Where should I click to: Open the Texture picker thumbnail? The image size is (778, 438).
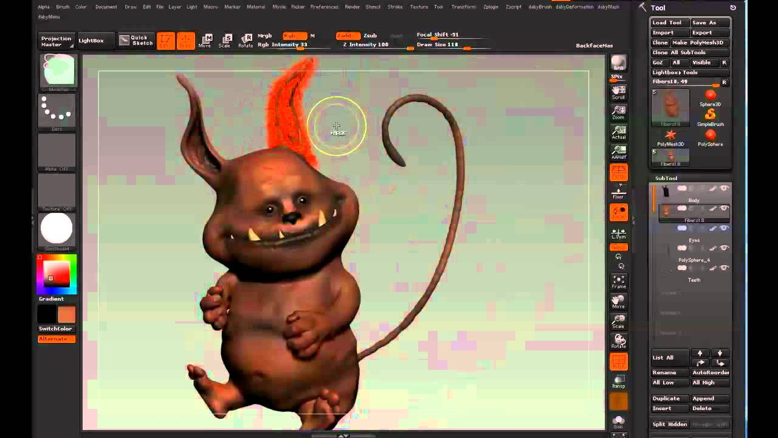(57, 192)
